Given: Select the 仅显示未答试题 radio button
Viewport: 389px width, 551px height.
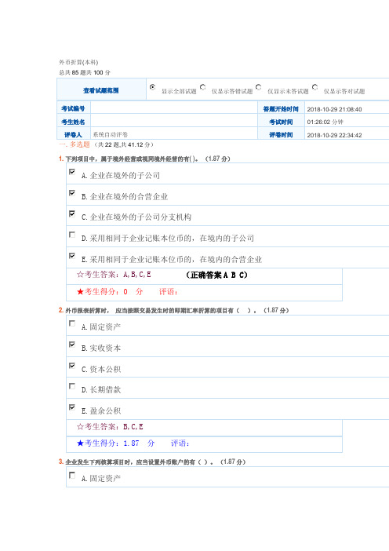Looking at the screenshot, I should tap(259, 87).
